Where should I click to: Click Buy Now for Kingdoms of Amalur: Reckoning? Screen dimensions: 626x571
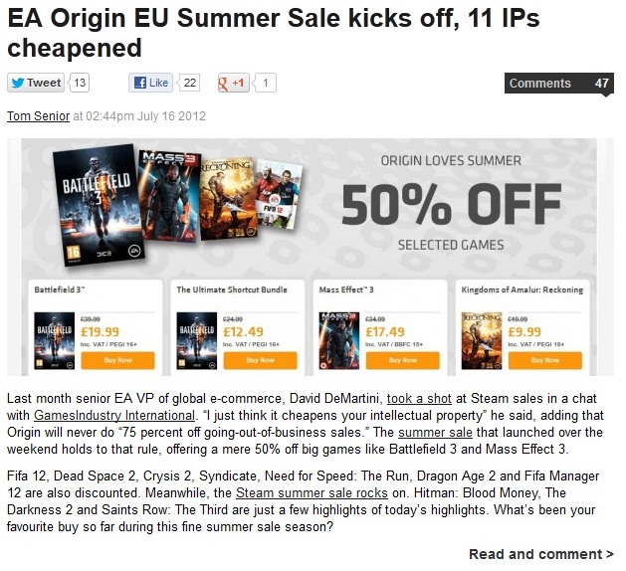tap(545, 360)
